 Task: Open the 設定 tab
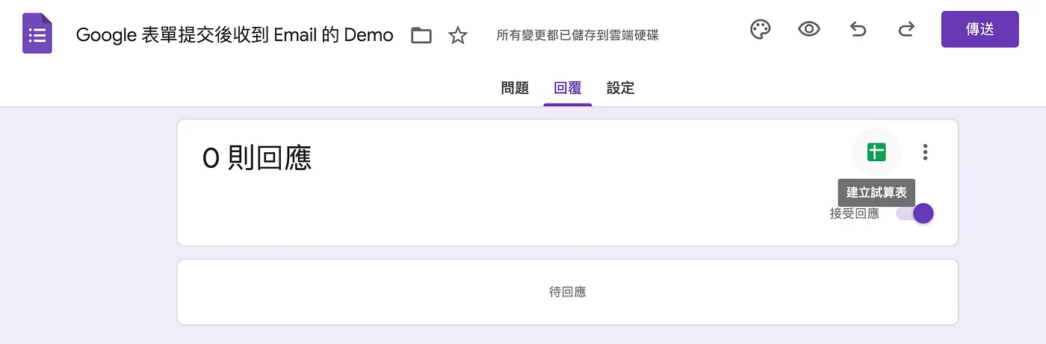620,88
